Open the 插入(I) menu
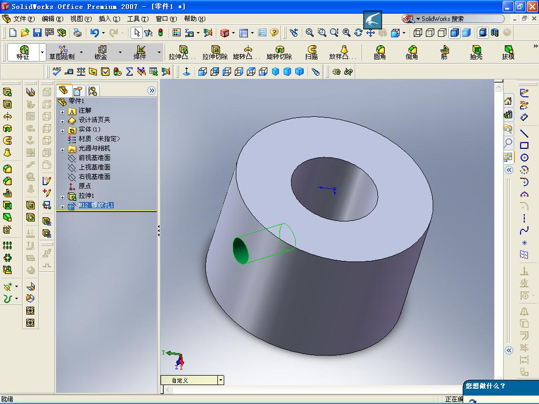 pos(109,18)
